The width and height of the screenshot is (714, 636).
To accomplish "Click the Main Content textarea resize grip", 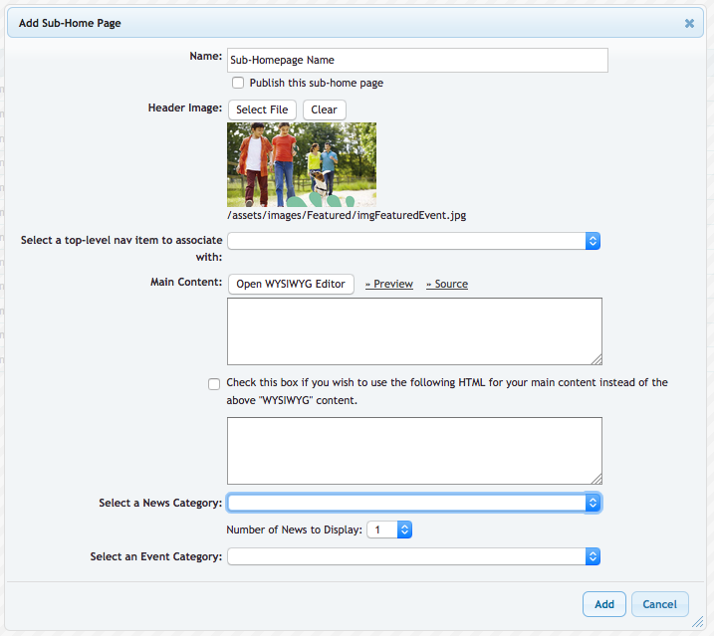I will (596, 360).
